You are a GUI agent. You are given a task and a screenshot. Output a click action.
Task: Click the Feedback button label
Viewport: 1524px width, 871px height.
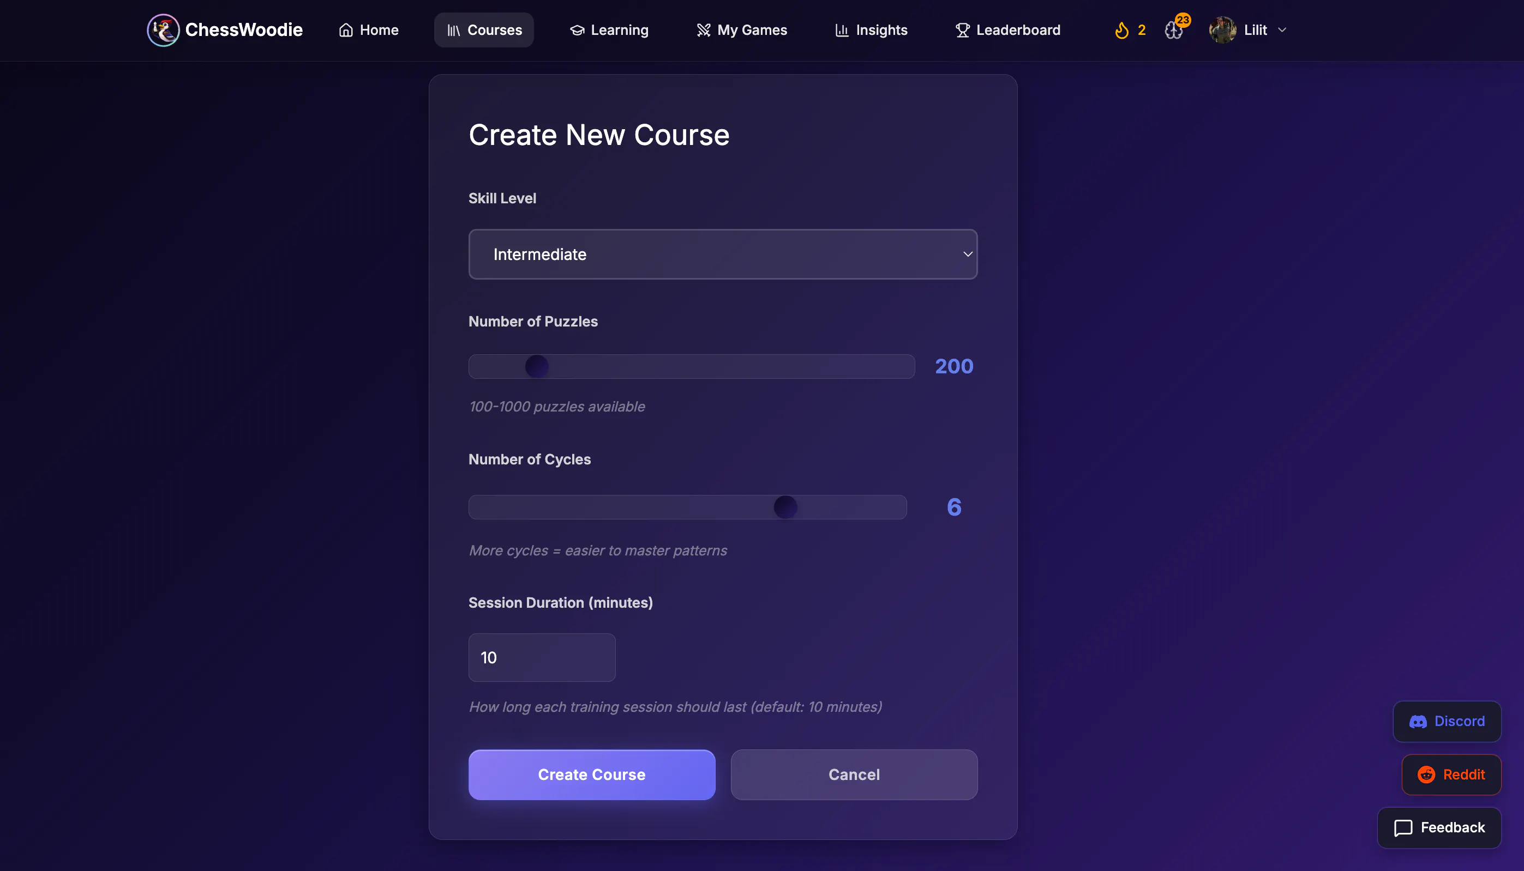pyautogui.click(x=1453, y=828)
